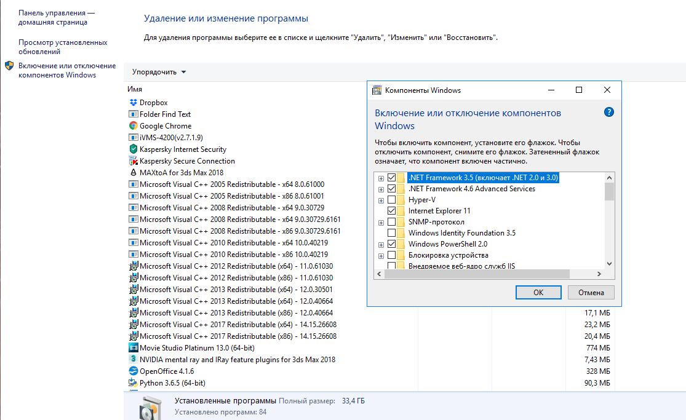Screen dimensions: 686x420
Task: Click the horizontal scrollbar thumb in components list
Action: click(477, 274)
